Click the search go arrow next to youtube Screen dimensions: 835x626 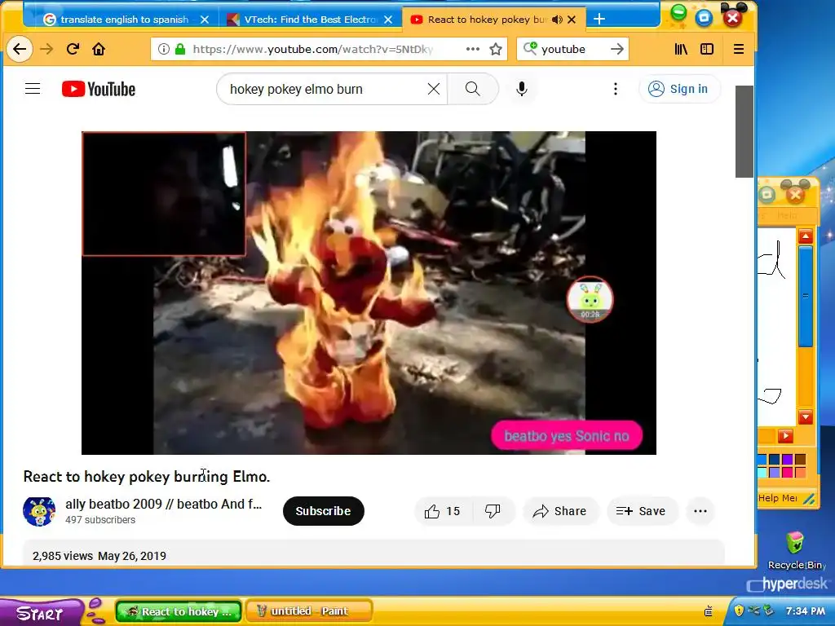(616, 49)
